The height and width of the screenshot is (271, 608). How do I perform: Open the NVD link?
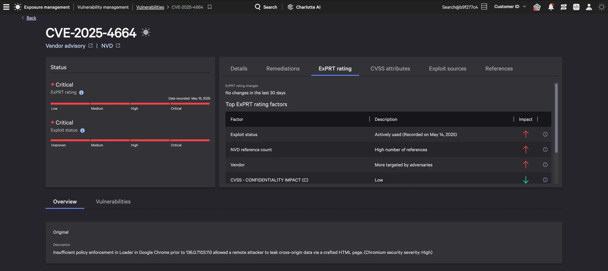point(107,46)
